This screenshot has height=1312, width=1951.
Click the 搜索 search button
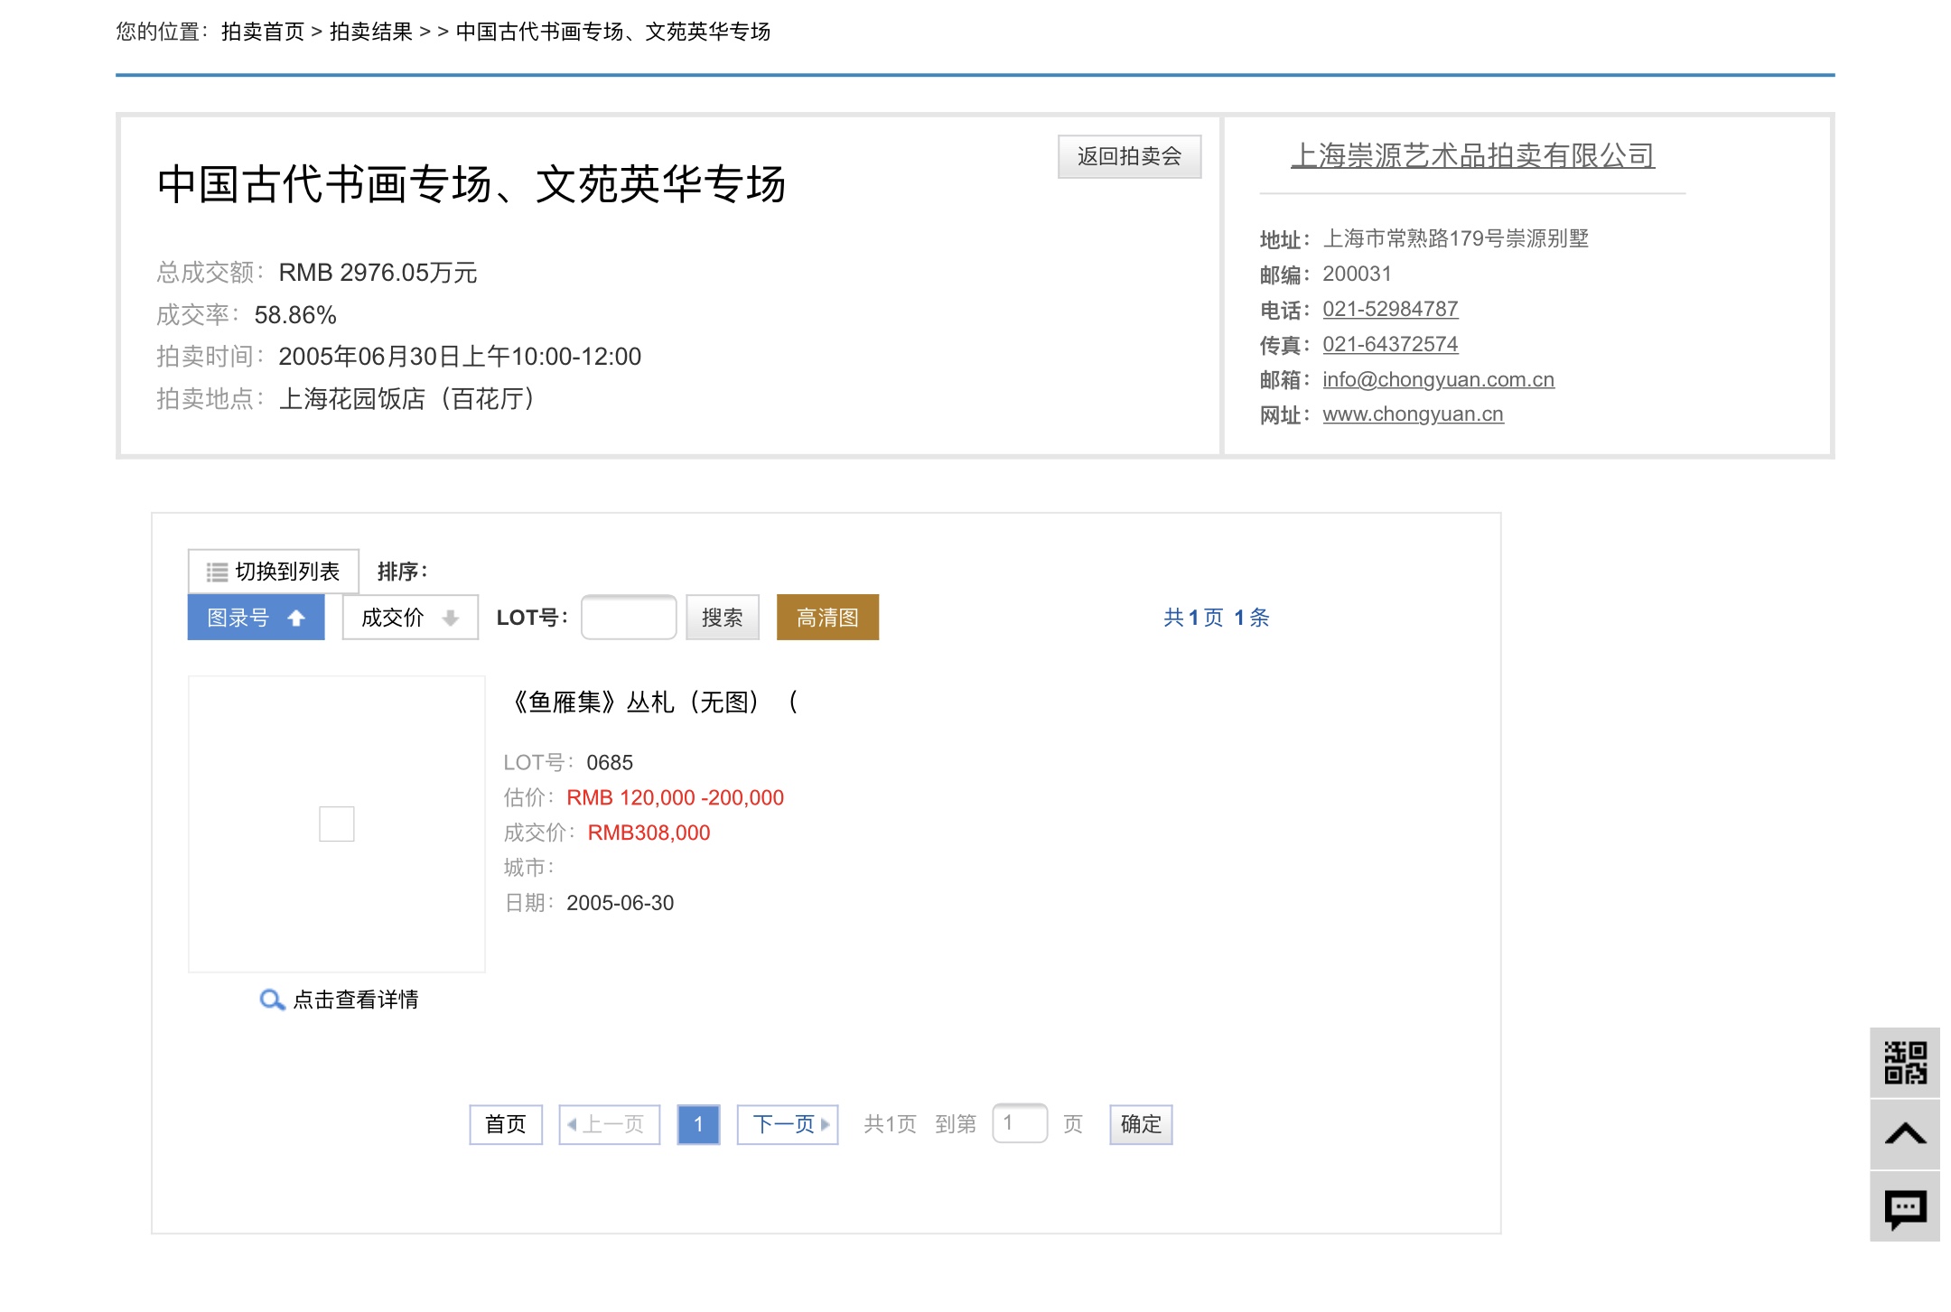[x=723, y=618]
